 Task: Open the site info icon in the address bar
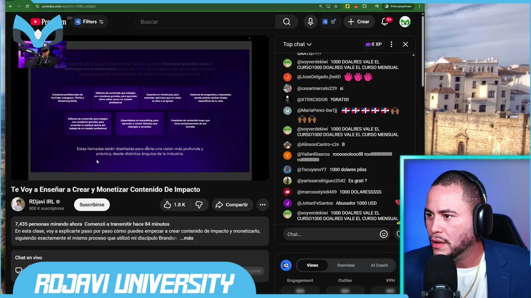tap(37, 6)
